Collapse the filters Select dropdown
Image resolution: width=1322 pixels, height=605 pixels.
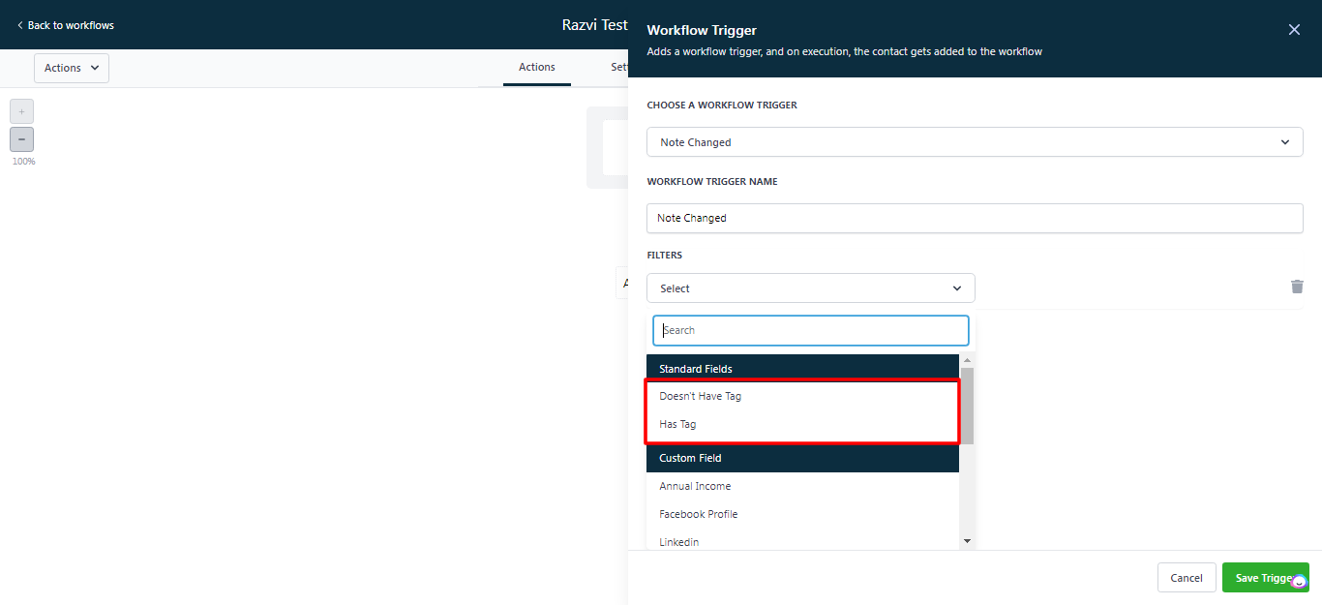point(810,288)
